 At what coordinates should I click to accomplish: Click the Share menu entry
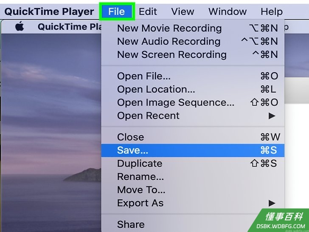point(193,224)
